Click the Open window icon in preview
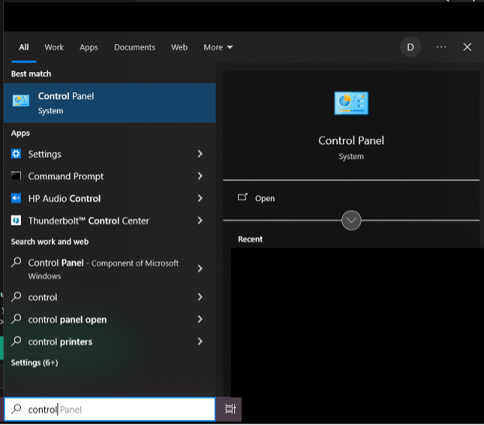The height and width of the screenshot is (425, 484). pyautogui.click(x=243, y=197)
